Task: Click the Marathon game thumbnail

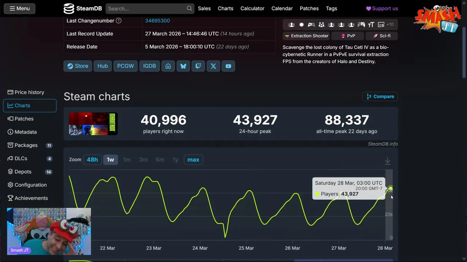Action: tap(93, 124)
